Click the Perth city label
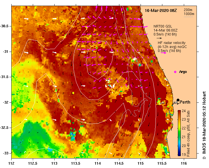This screenshot has height=168, width=209. pyautogui.click(x=185, y=102)
